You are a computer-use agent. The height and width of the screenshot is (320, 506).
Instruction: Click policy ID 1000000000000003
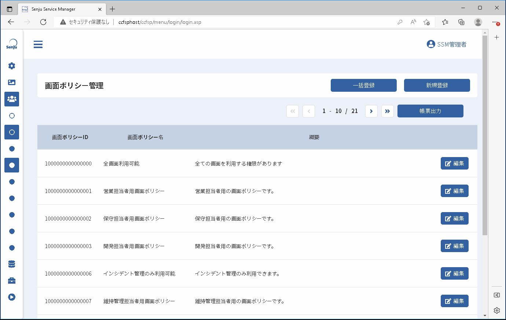(68, 246)
